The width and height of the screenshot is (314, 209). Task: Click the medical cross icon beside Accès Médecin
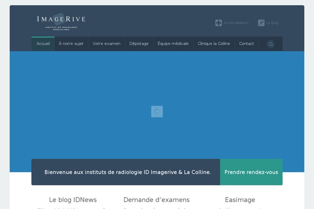(x=218, y=23)
